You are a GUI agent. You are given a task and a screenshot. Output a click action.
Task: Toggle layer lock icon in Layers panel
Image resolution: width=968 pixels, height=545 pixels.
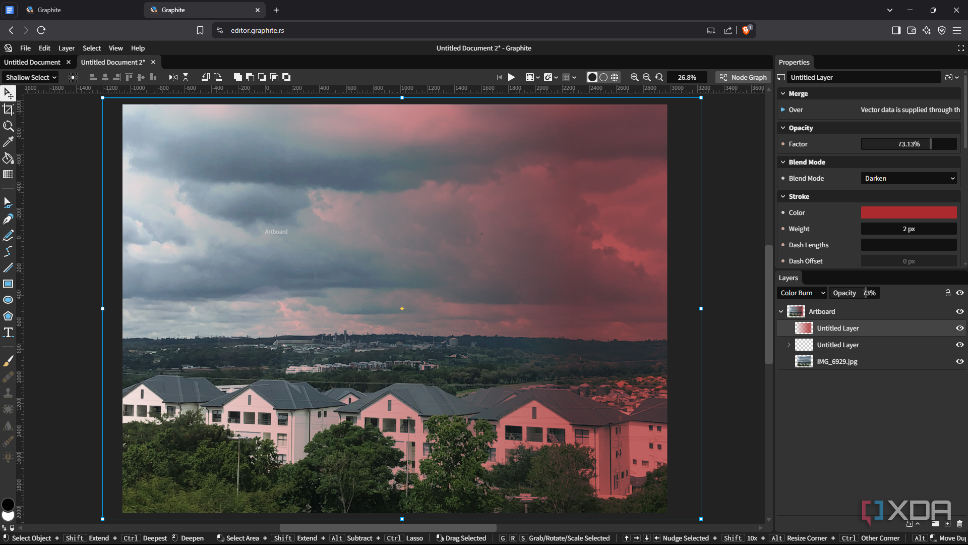pos(948,293)
